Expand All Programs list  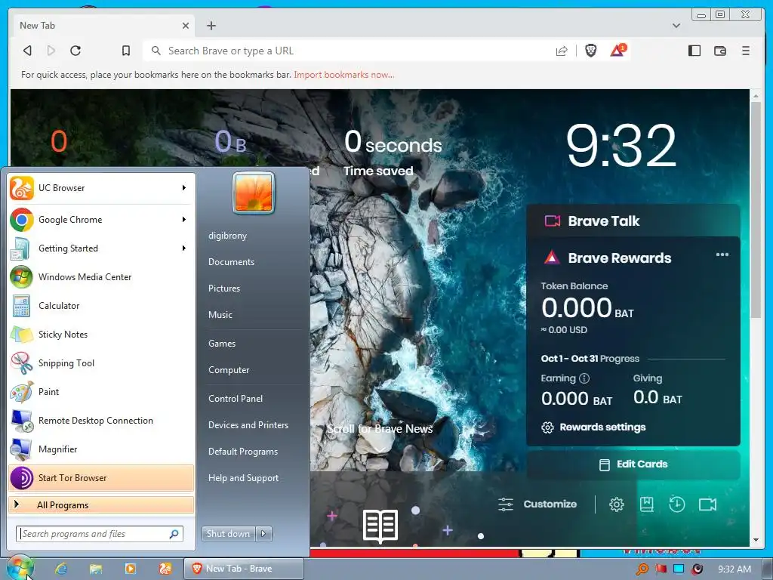(x=101, y=504)
